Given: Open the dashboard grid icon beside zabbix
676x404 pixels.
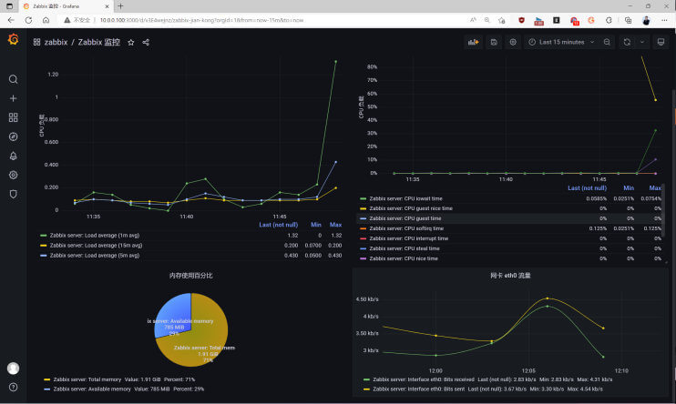Looking at the screenshot, I should [x=36, y=42].
